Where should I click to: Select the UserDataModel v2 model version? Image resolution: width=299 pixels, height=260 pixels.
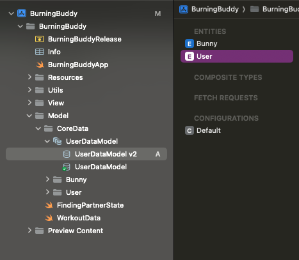coord(86,154)
